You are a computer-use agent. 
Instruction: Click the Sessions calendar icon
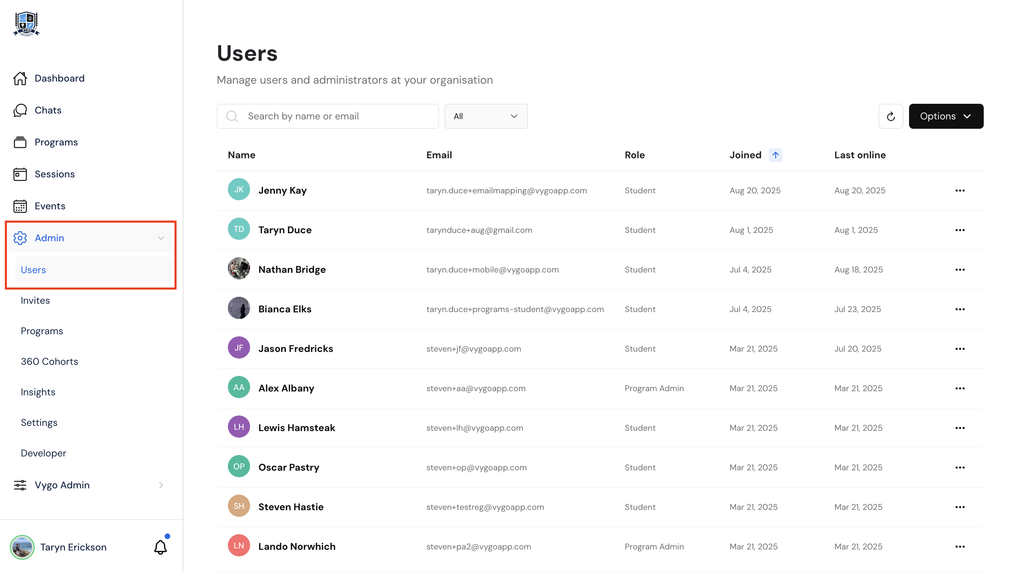pos(20,174)
